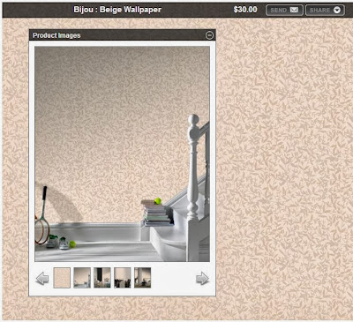This screenshot has height=322, width=353.
Task: Click the Product Images panel header
Action: [x=122, y=35]
